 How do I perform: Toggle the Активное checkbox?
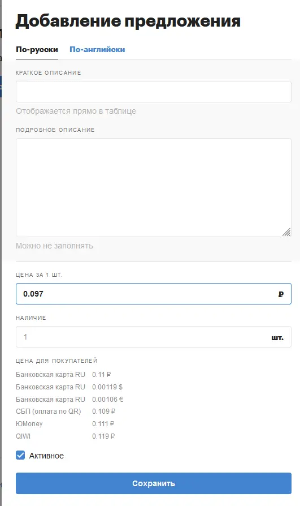point(20,455)
